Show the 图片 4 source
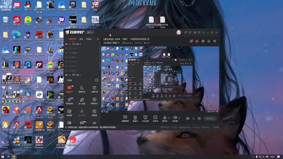The width and height of the screenshot is (283, 159). click(66, 57)
